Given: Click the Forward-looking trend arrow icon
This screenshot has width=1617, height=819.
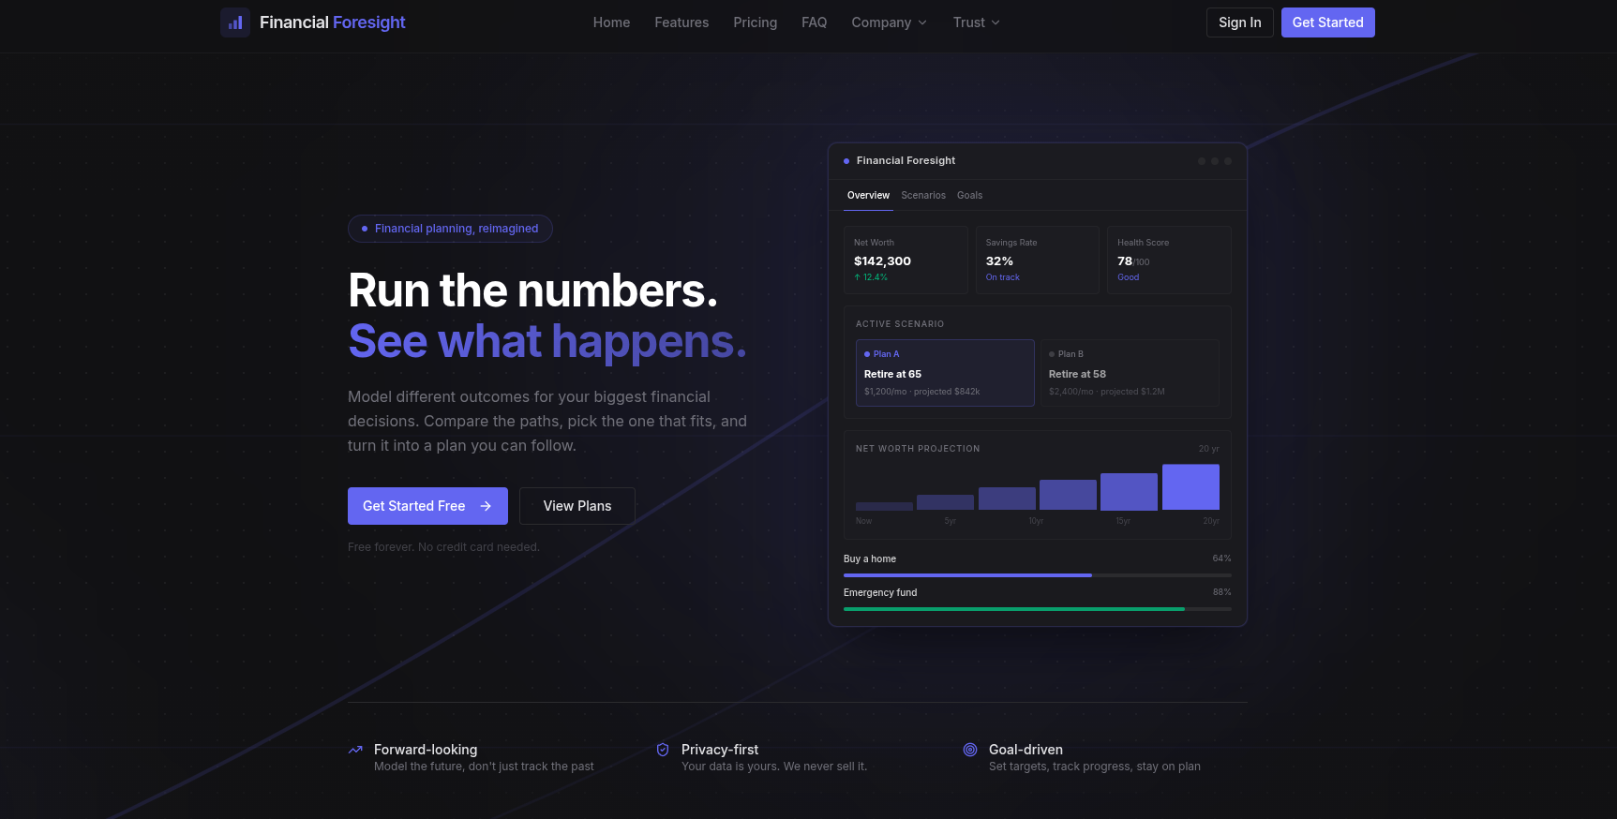Looking at the screenshot, I should coord(355,750).
